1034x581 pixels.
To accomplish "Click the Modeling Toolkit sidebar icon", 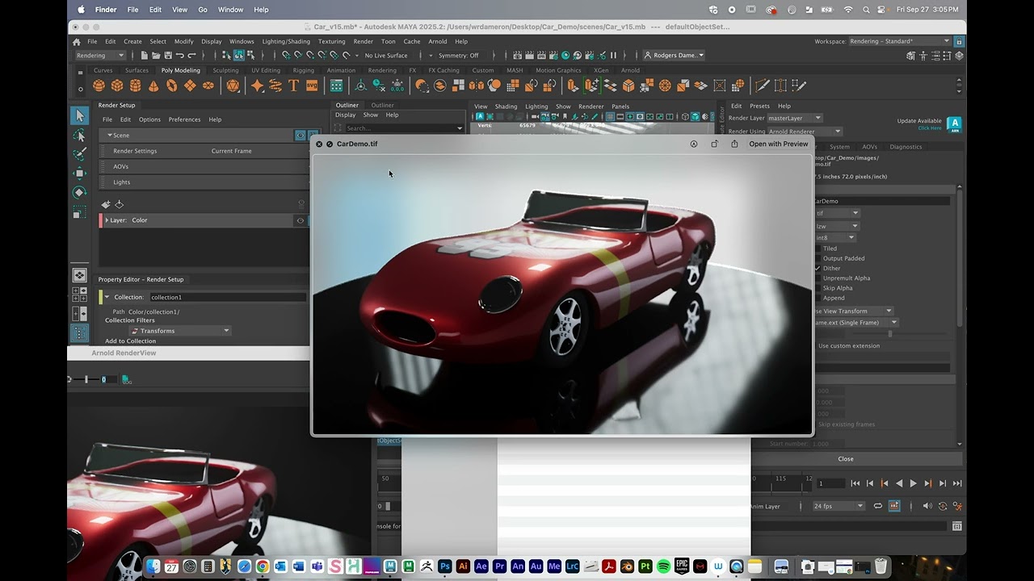I will pyautogui.click(x=910, y=56).
